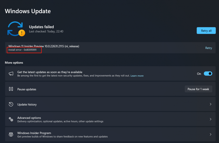
Task: Open Advanced options via the chevron arrow
Action: point(211,119)
